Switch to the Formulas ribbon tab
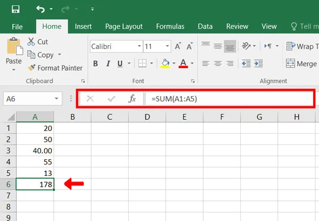Viewport: 319px width, 221px height. coord(170,27)
